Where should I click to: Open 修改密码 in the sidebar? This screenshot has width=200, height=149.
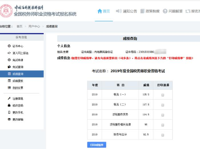pyautogui.click(x=18, y=105)
